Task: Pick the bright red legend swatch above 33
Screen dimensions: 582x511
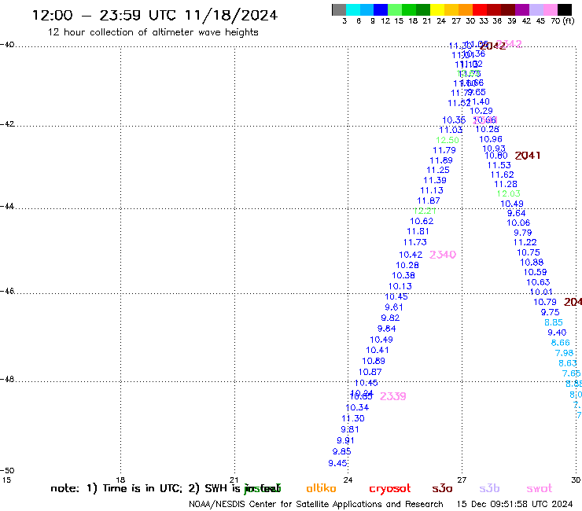Action: pyautogui.click(x=480, y=9)
